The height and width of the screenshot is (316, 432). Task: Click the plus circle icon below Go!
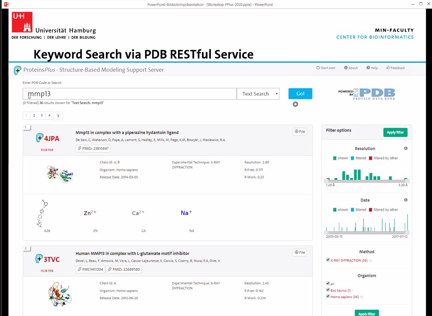pos(295,104)
